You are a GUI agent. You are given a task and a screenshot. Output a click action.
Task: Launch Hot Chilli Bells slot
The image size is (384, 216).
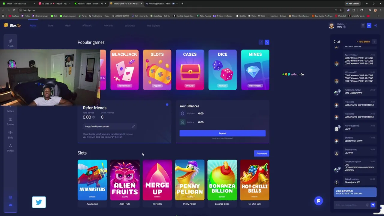click(255, 180)
